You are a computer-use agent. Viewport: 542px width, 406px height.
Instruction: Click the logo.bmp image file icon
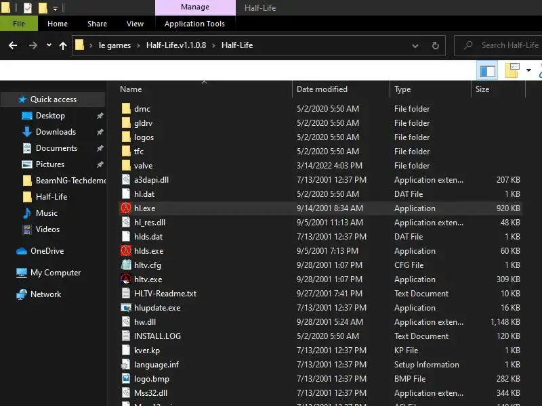[x=126, y=379]
